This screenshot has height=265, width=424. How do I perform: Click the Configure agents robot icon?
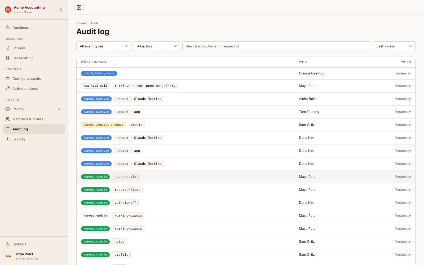point(8,78)
